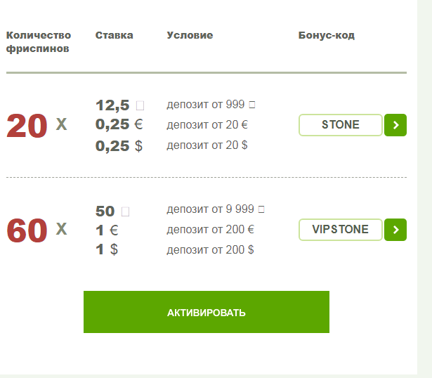The width and height of the screenshot is (432, 378).
Task: Select the VIPSTONE bonus code field
Action: click(341, 230)
